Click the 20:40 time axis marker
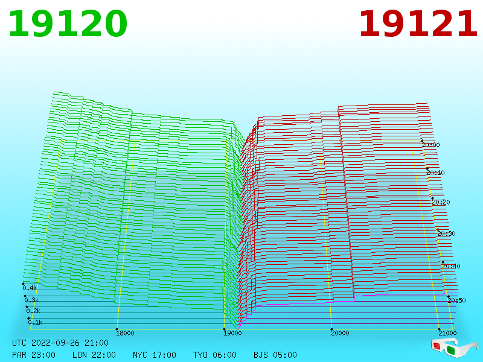This screenshot has height=362, width=483. coord(451,266)
